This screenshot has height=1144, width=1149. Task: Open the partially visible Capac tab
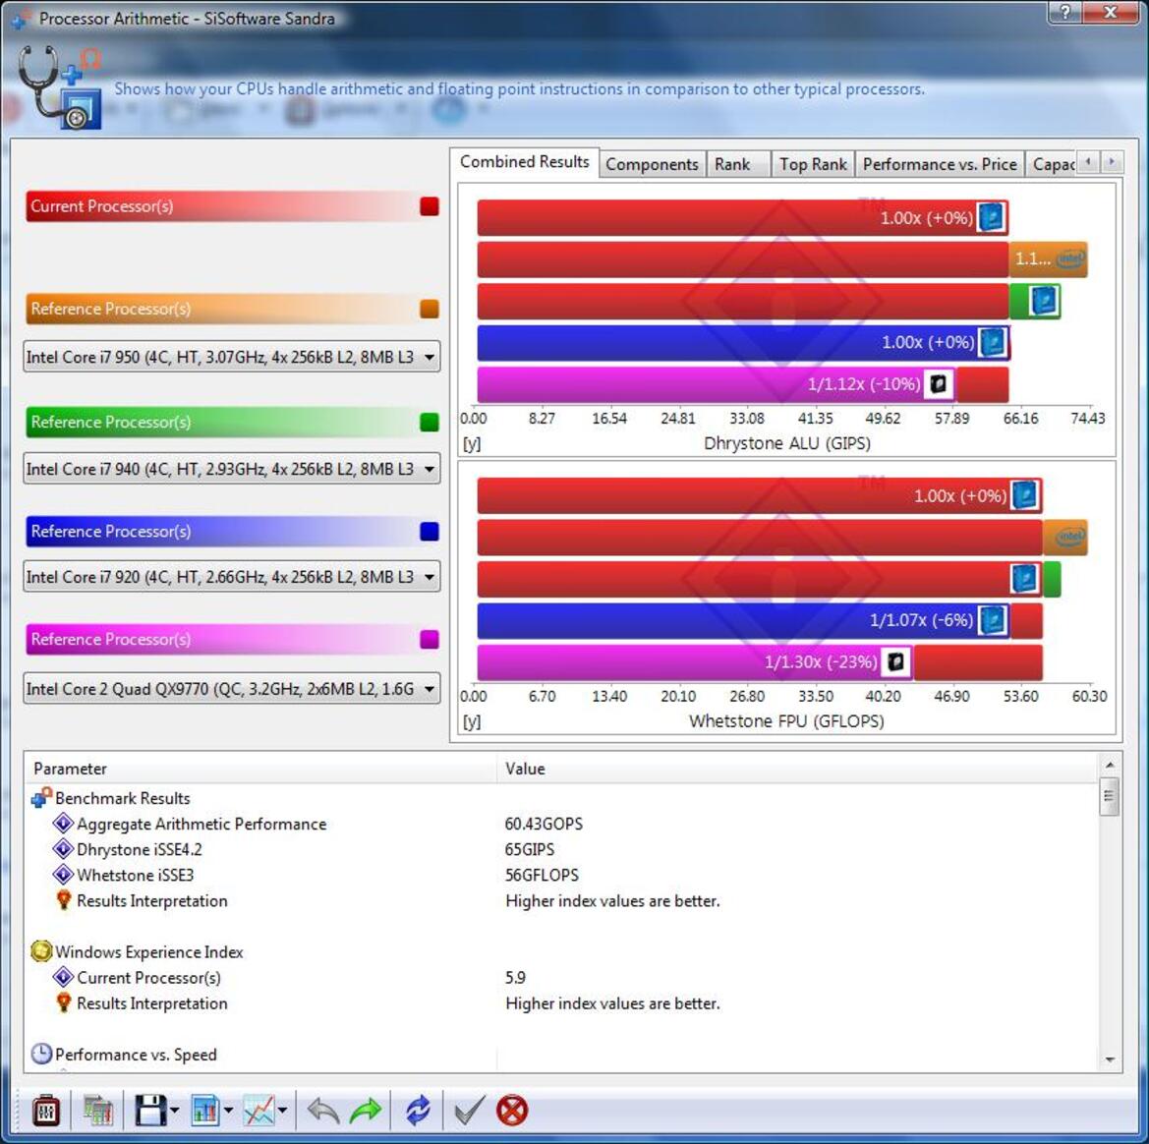[x=1053, y=164]
